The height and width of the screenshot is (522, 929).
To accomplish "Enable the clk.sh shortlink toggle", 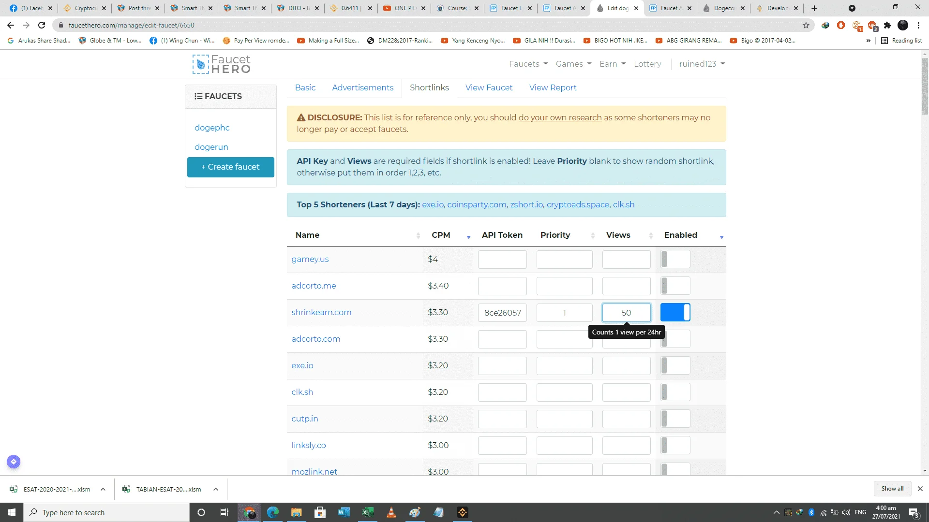I will [675, 392].
